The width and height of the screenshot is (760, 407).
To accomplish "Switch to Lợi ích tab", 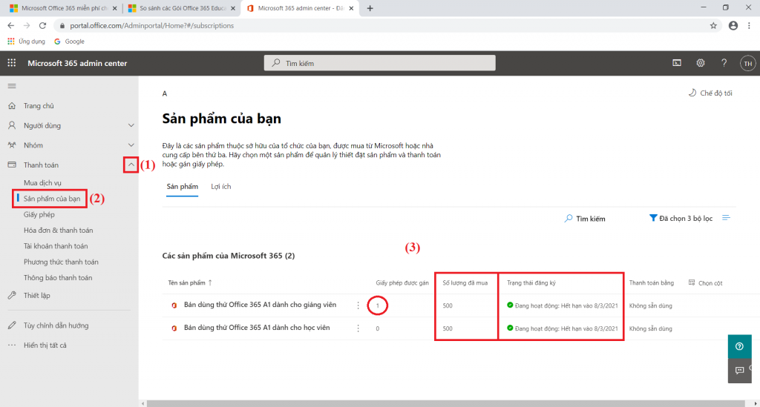I will (221, 186).
